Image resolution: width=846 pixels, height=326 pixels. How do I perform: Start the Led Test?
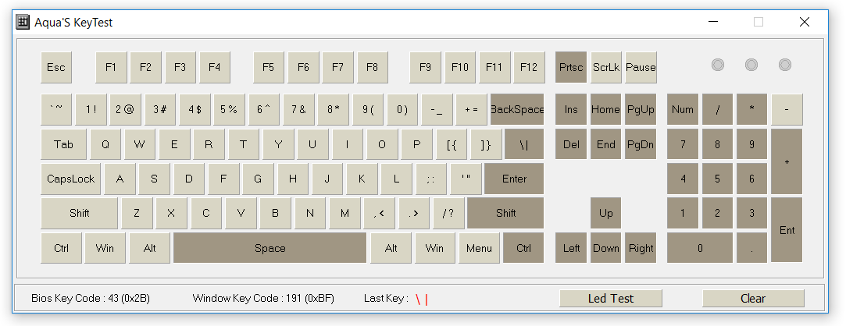point(611,299)
